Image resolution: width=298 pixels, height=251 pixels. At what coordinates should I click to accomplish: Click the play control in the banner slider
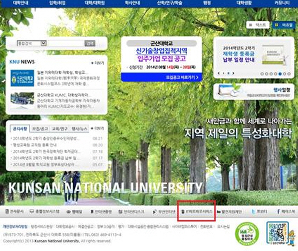point(223,73)
